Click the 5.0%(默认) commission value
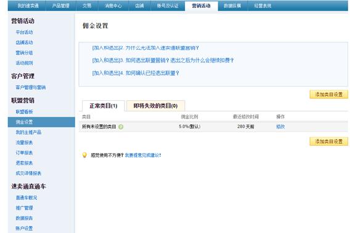 (190, 127)
